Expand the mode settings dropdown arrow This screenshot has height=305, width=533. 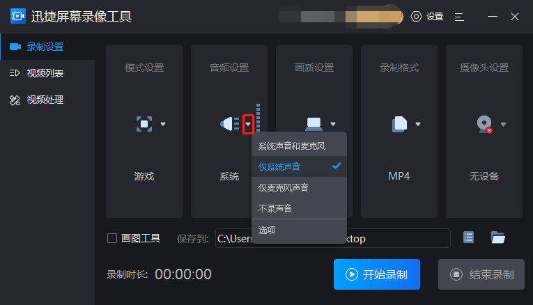coord(163,124)
